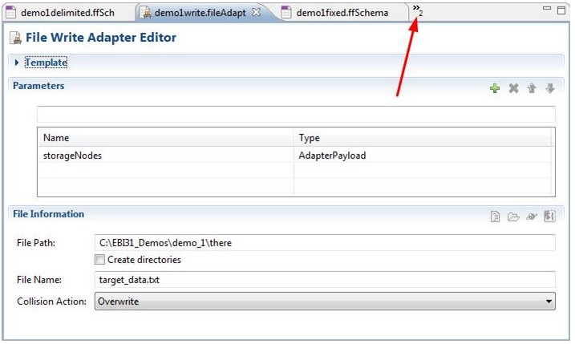Click the File Path input field
Viewport: 575px width, 344px height.
tap(325, 243)
